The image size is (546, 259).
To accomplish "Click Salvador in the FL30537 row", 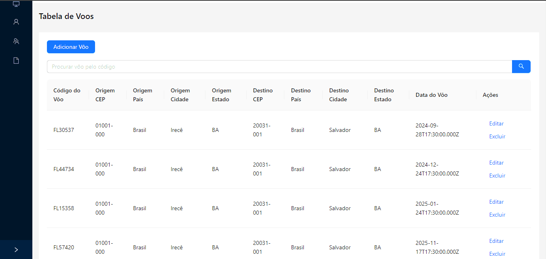I will [x=340, y=130].
